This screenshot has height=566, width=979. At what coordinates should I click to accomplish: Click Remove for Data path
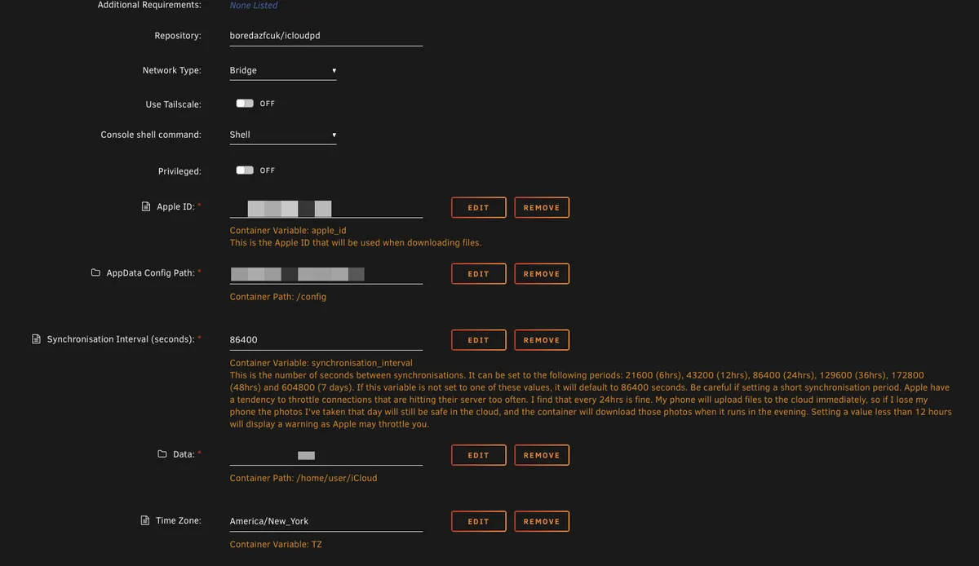point(542,455)
